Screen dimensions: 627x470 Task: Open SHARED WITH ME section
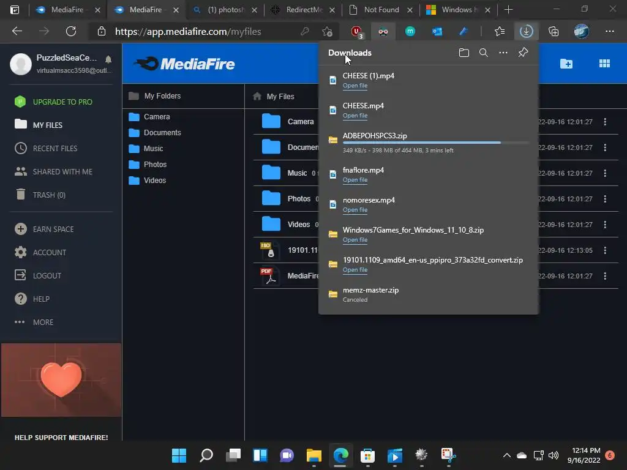(x=53, y=171)
